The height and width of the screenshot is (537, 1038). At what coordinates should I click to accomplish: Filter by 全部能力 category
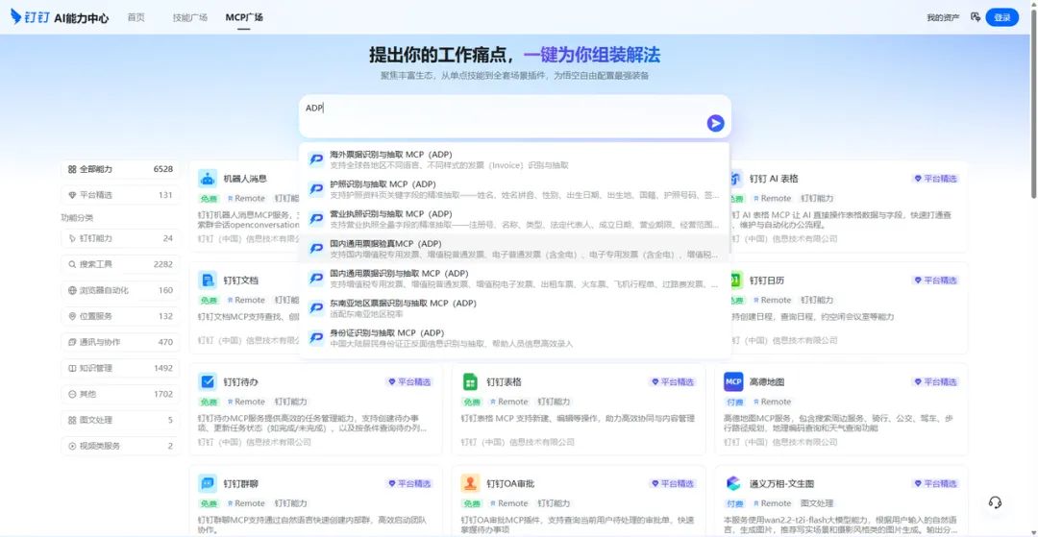pos(120,169)
